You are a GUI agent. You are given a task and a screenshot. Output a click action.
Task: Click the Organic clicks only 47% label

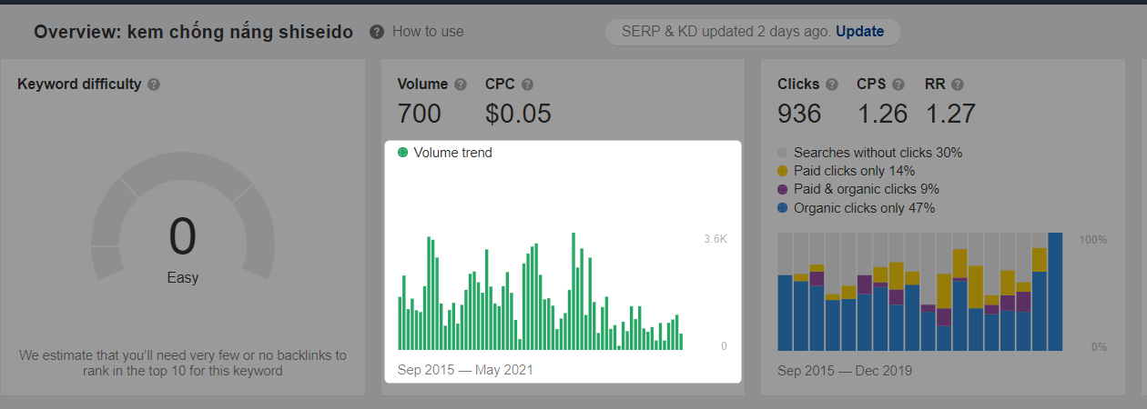click(x=864, y=208)
